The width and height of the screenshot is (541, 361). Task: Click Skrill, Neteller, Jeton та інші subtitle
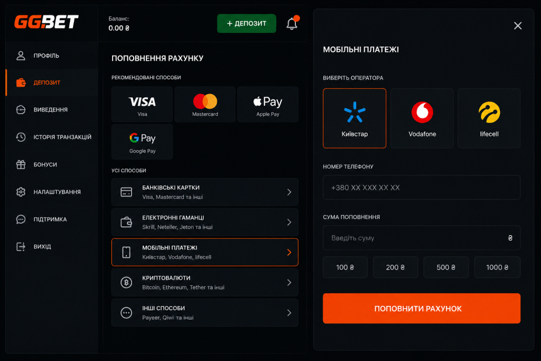click(178, 227)
